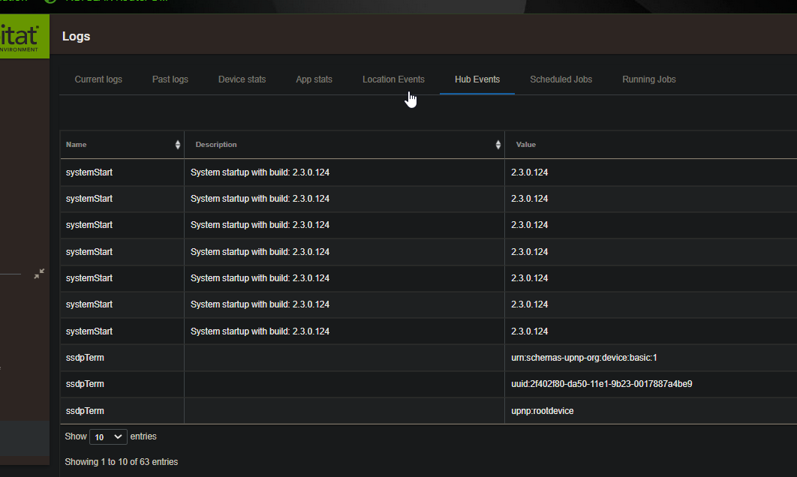
Task: Switch to Scheduled Jobs tab
Action: [561, 79]
